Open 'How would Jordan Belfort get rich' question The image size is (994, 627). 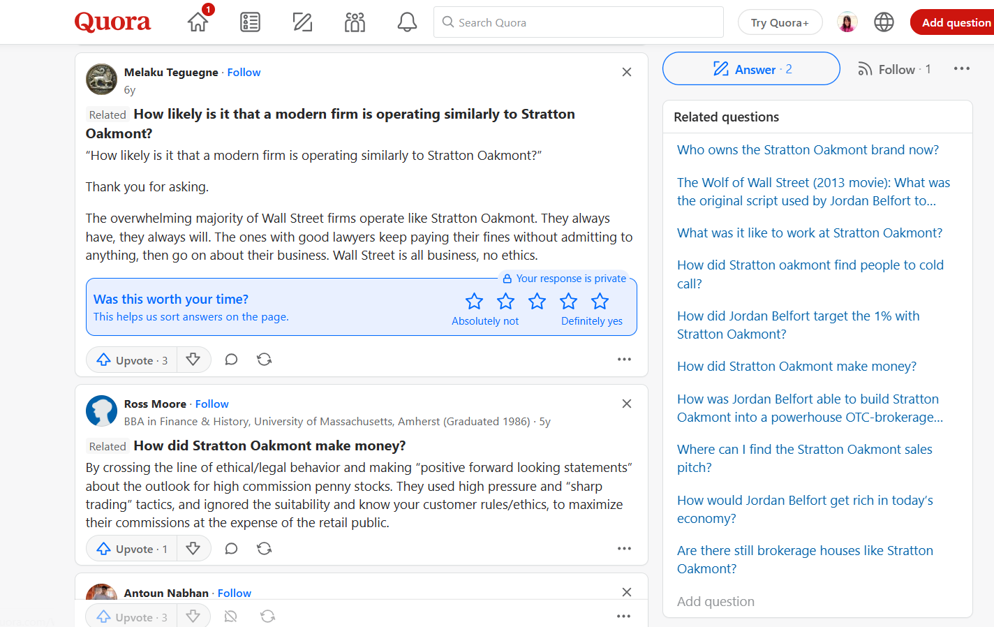[805, 509]
